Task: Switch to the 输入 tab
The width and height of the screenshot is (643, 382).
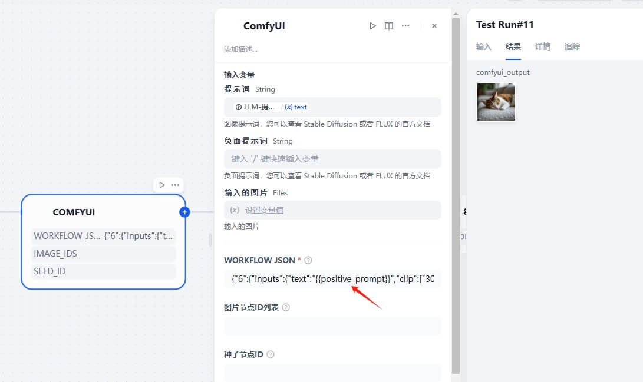Action: click(484, 46)
